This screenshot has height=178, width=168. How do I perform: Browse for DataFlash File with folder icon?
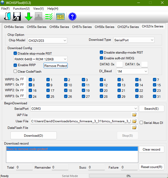coord(134,128)
